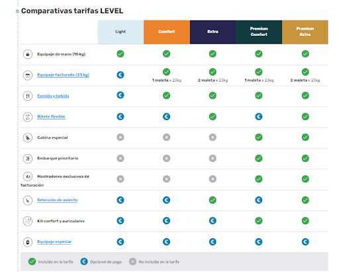The width and height of the screenshot is (339, 272).
Task: Select the Premium Comfort fare header
Action: pos(259,32)
